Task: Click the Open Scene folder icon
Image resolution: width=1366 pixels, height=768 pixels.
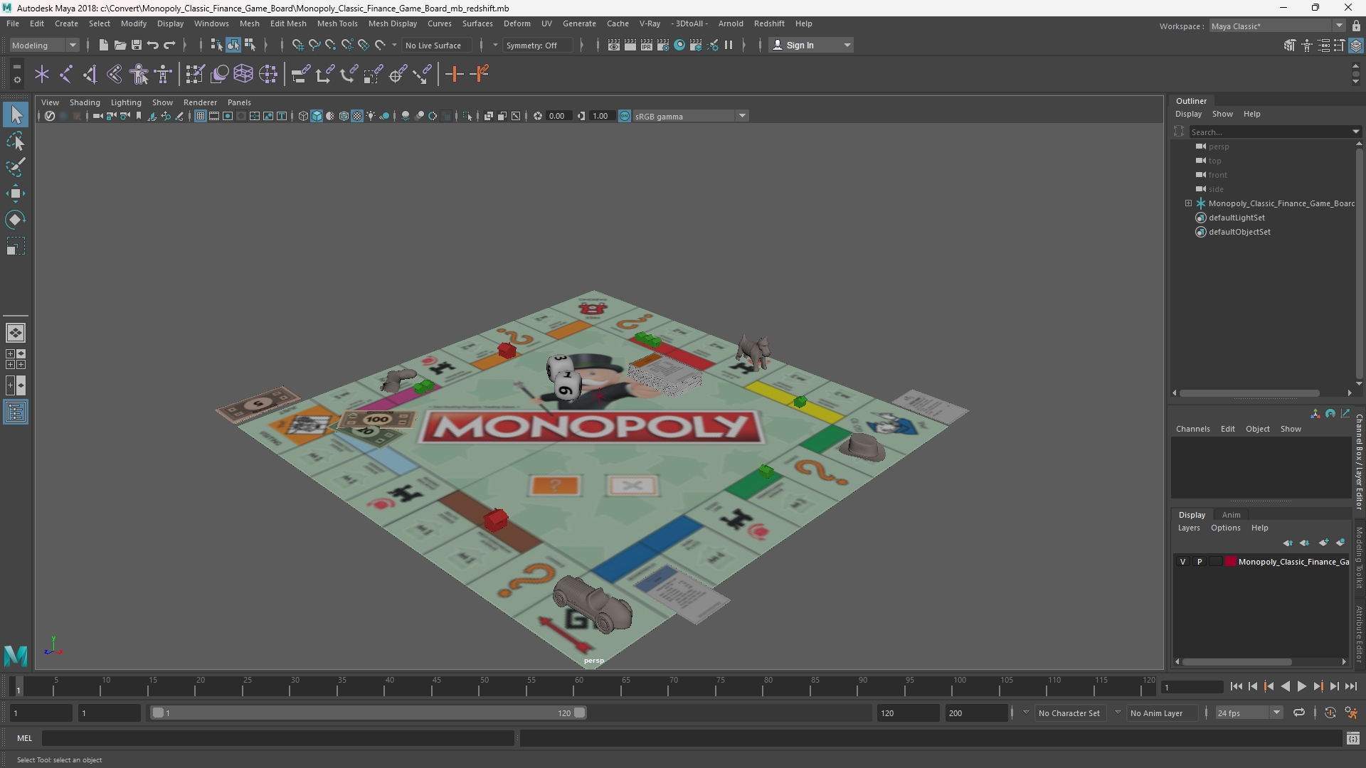Action: coord(120,45)
